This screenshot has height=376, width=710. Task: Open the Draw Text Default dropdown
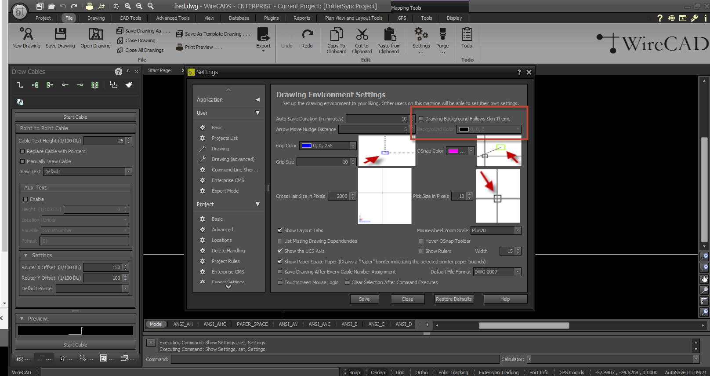128,172
